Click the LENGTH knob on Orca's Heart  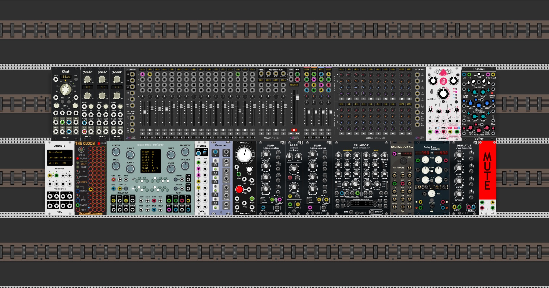[x=116, y=152]
